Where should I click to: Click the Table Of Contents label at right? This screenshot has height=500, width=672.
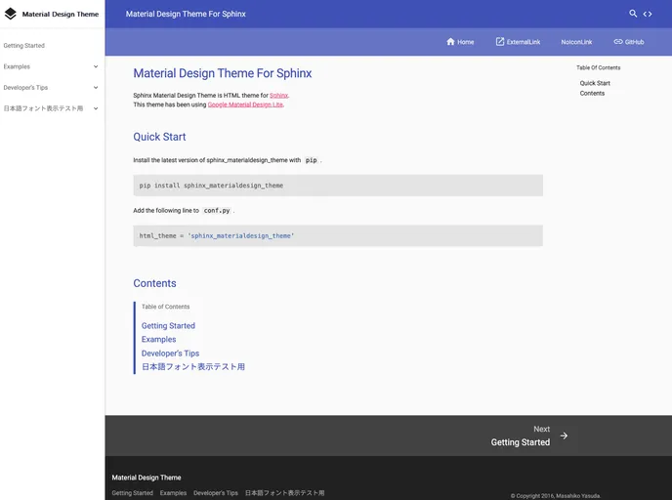tap(599, 67)
